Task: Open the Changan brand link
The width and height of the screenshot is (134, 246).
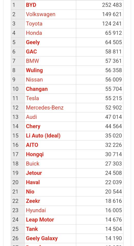Action: 37,89
